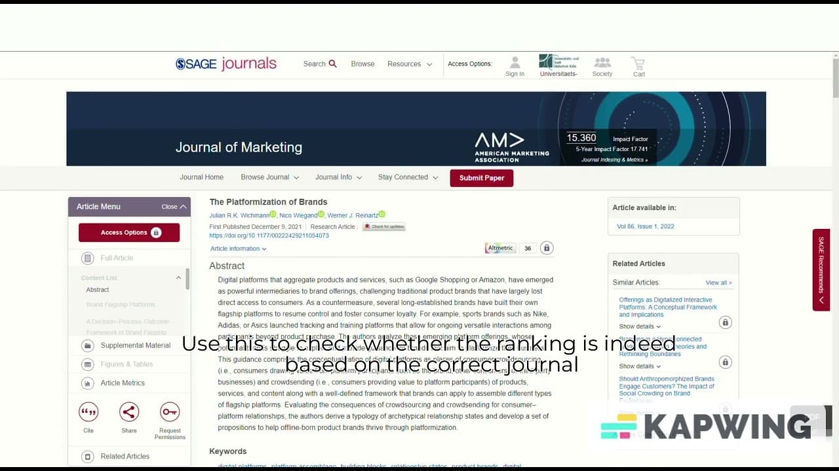
Task: Click author name Julian R.K. Wichmann
Action: pyautogui.click(x=239, y=215)
